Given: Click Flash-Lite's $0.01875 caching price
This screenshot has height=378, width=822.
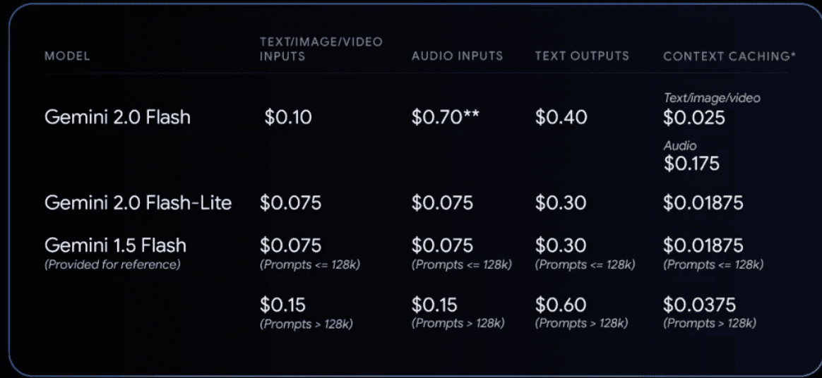Looking at the screenshot, I should (703, 202).
